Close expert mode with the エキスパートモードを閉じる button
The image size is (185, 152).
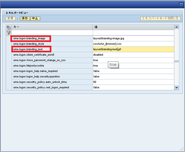point(160,19)
